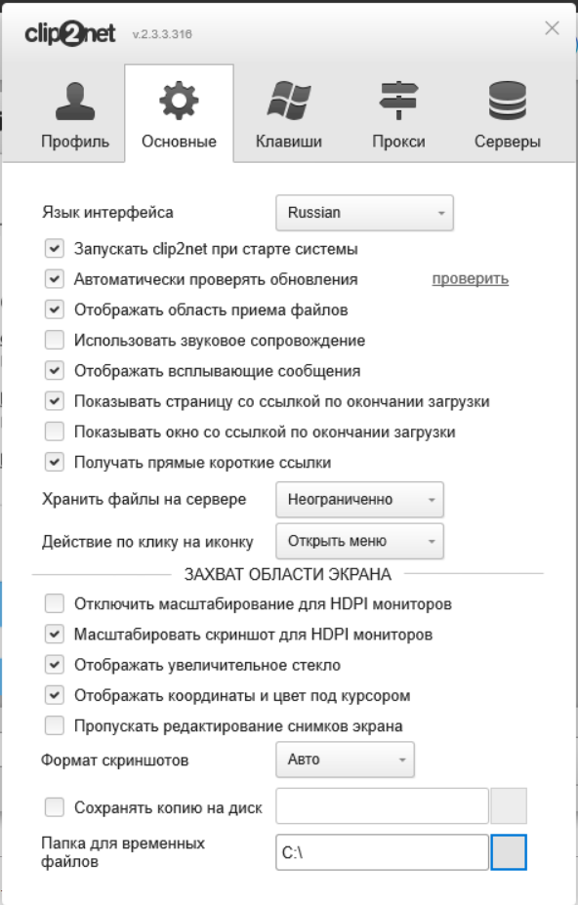Enable Сохранять копию на диск checkbox
This screenshot has width=578, height=905.
(x=55, y=806)
